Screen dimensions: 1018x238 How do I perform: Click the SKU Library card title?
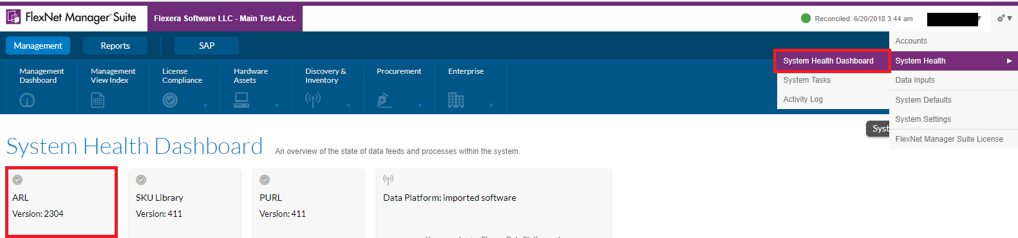coord(160,198)
